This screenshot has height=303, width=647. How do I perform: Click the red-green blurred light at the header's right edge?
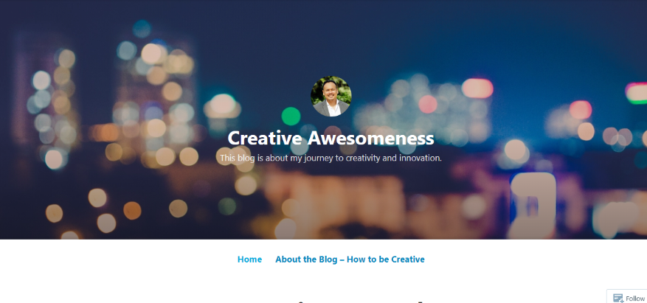pos(636,94)
